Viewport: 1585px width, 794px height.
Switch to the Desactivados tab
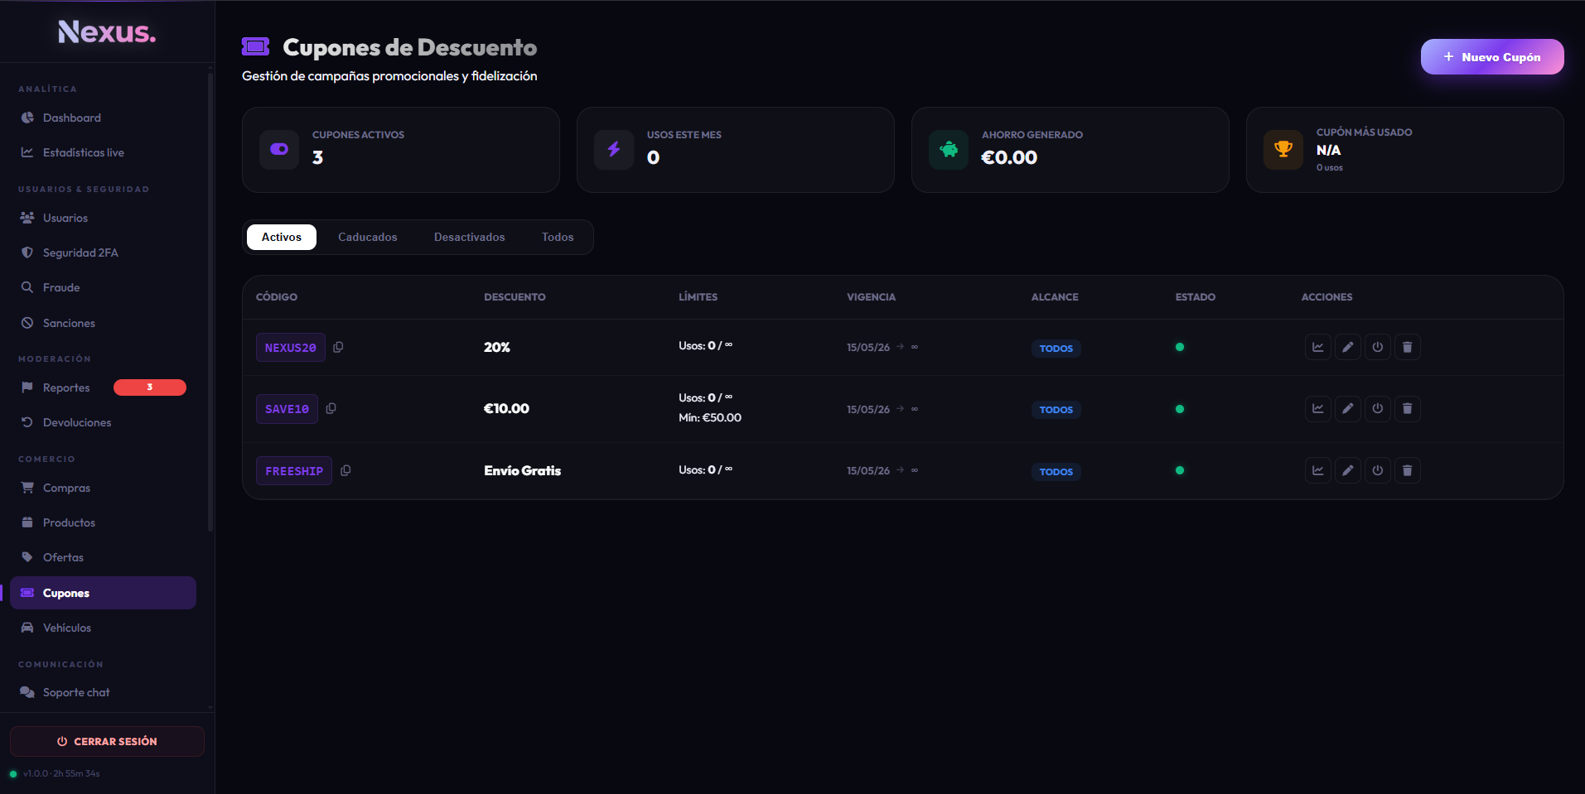tap(469, 237)
